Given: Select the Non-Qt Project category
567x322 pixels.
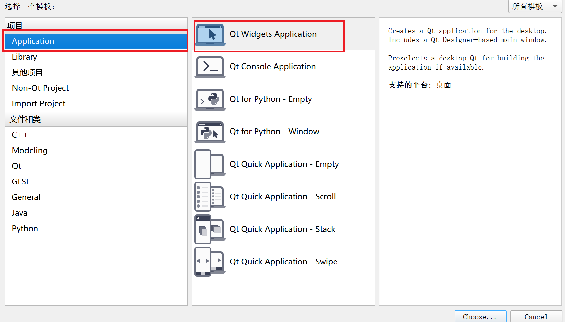Looking at the screenshot, I should click(x=96, y=88).
